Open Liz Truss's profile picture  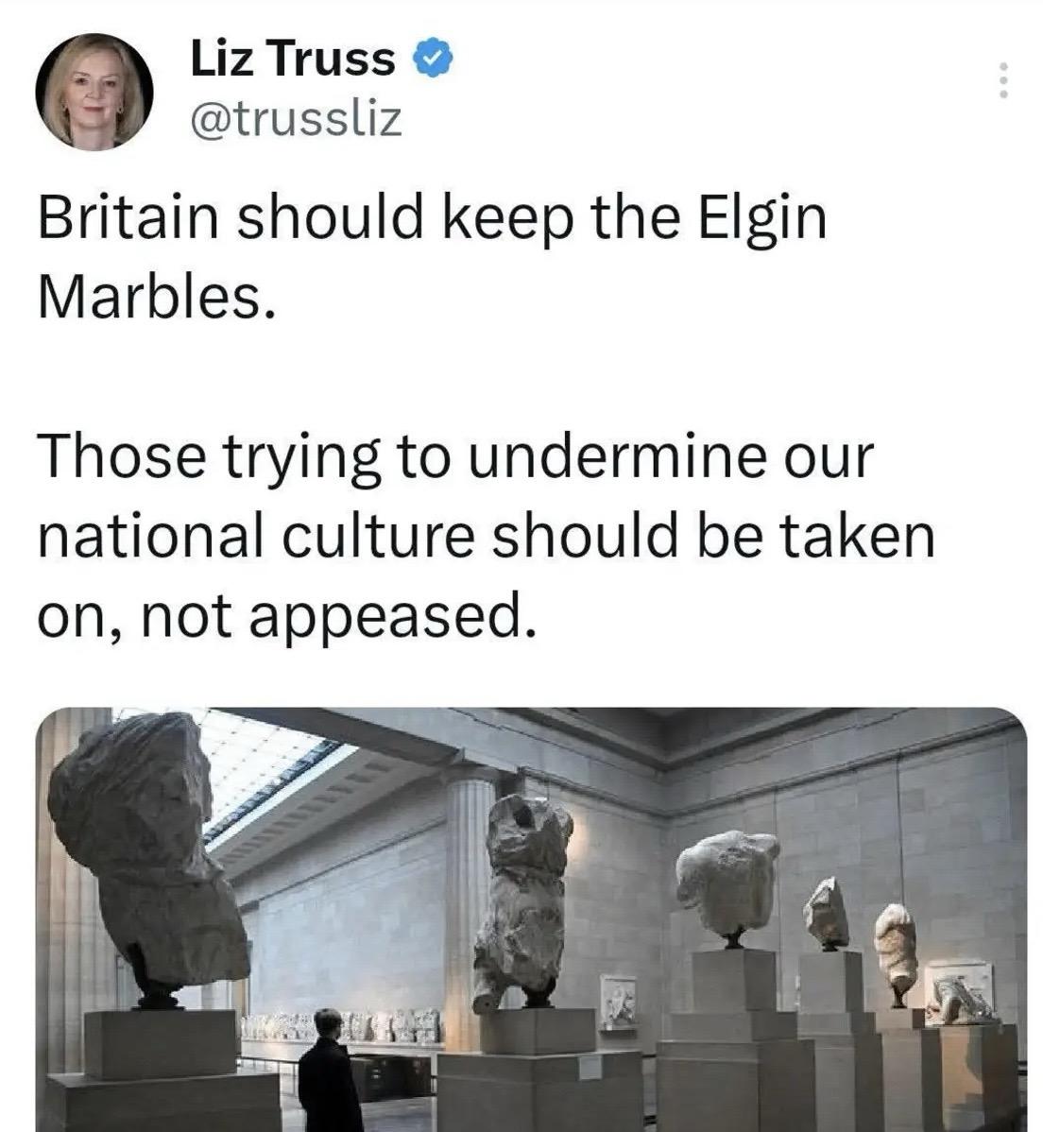pos(94,92)
